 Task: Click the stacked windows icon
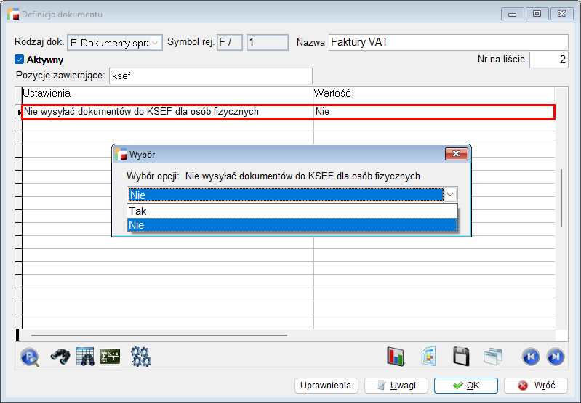[x=494, y=357]
